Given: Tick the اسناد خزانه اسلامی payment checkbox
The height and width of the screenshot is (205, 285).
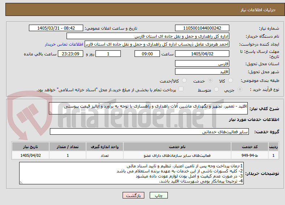Looking at the screenshot, I should click(x=181, y=89).
